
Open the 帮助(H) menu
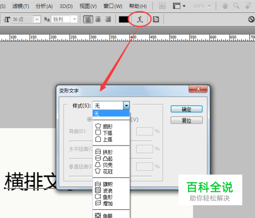(x=138, y=6)
